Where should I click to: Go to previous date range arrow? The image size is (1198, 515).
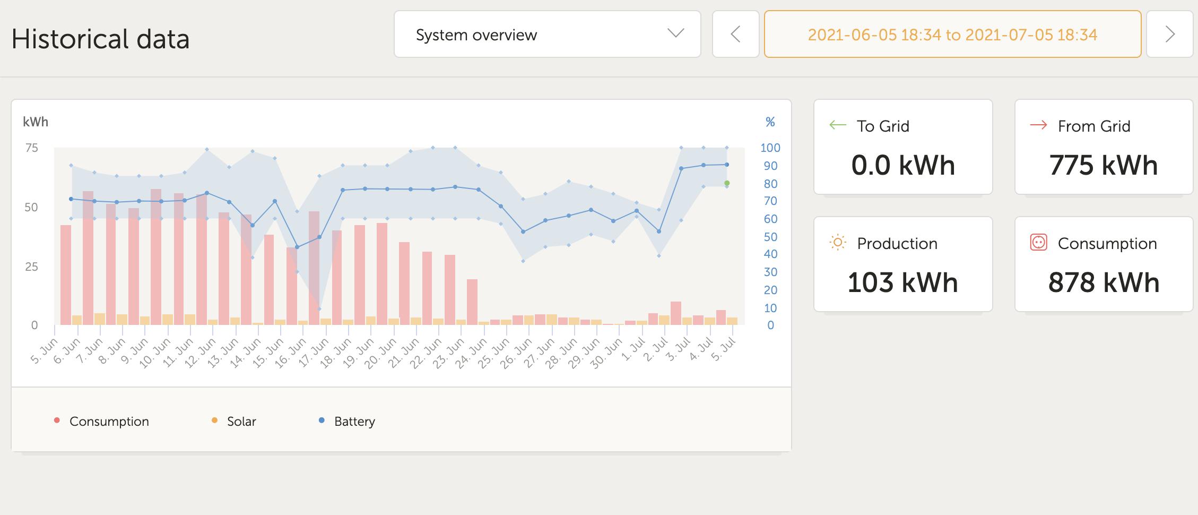[x=735, y=35]
